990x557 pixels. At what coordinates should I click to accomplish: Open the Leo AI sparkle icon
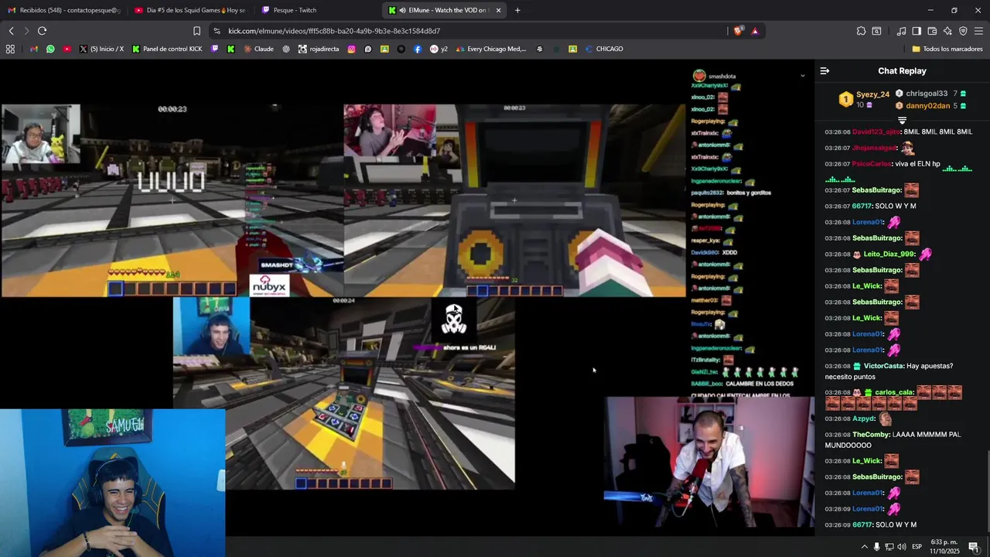coord(947,31)
